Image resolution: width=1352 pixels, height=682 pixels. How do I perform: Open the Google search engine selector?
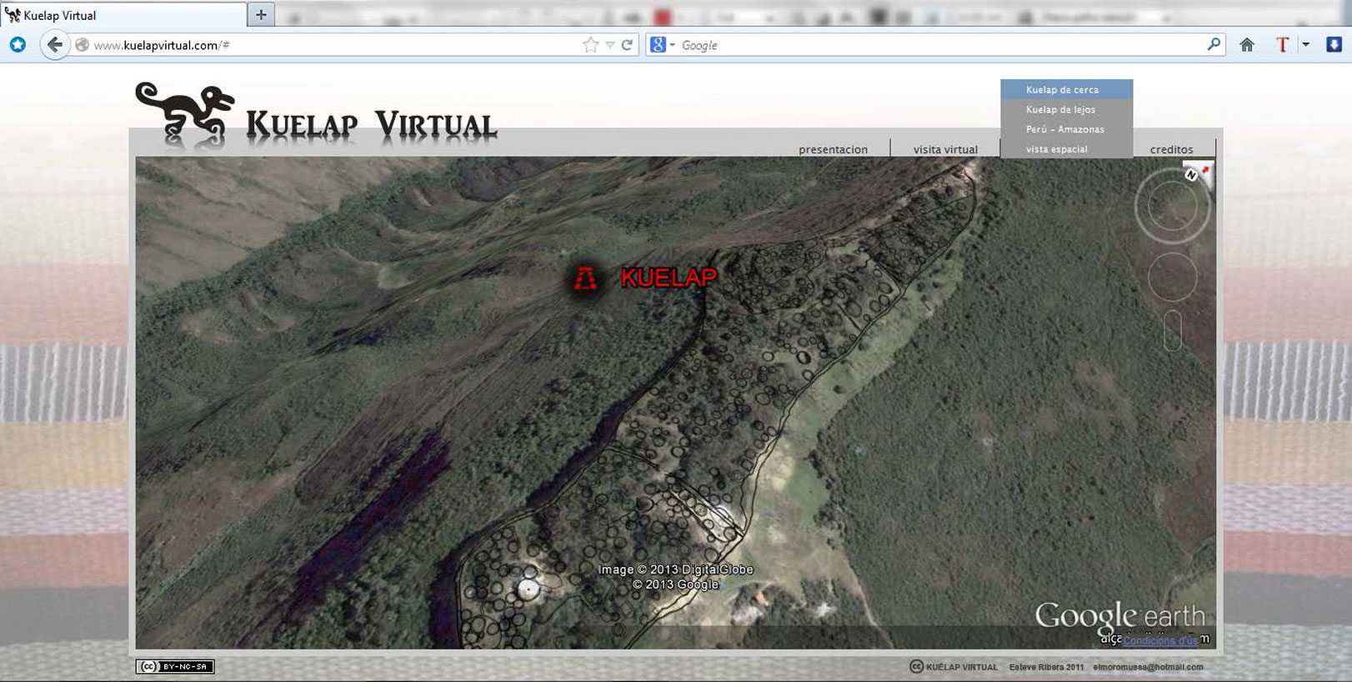(x=663, y=45)
